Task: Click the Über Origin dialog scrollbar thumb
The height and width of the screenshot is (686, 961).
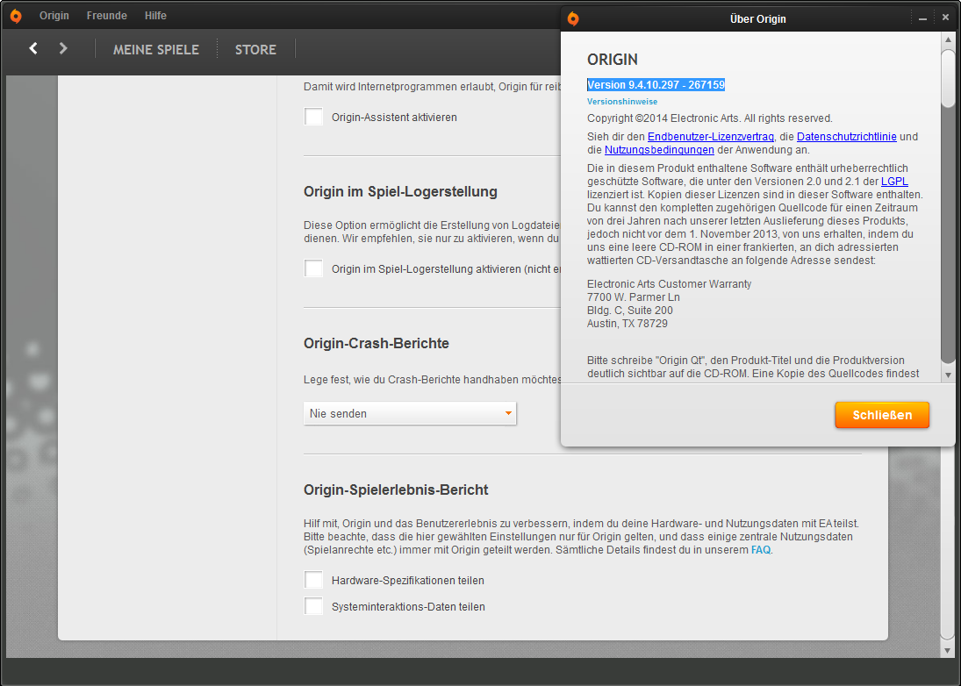Action: click(948, 78)
